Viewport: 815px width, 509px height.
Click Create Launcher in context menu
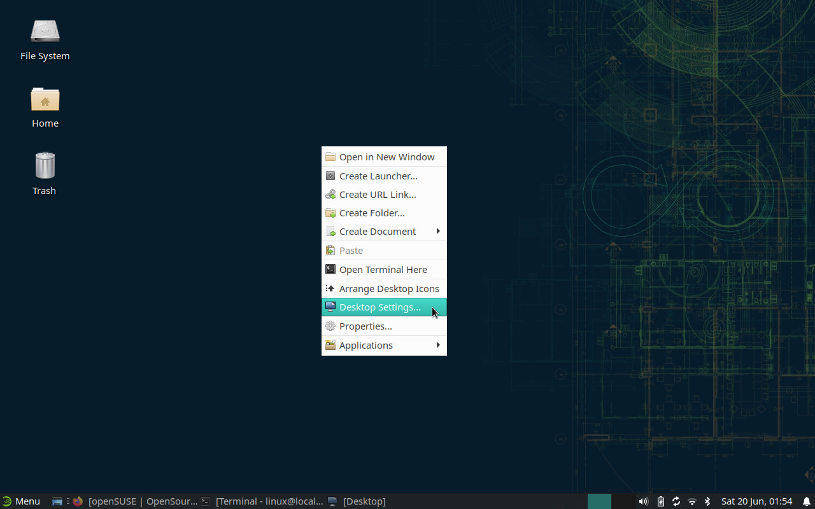(x=378, y=176)
